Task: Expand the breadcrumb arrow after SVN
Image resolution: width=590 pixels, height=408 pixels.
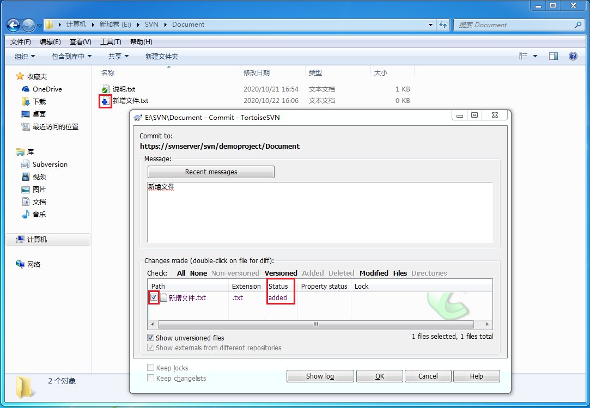Action: coord(166,25)
